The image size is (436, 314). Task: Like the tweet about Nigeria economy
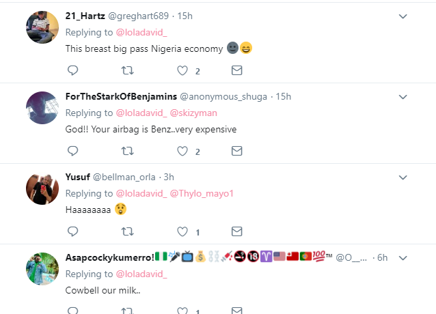(x=182, y=70)
